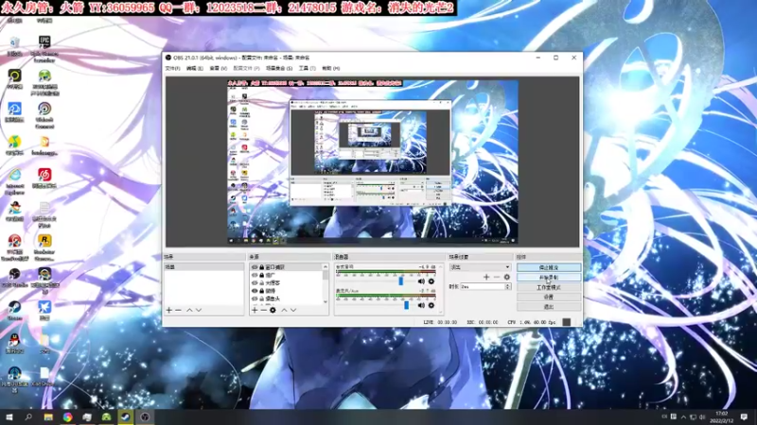
Task: Remove the selected source with minus icon
Action: click(x=264, y=311)
